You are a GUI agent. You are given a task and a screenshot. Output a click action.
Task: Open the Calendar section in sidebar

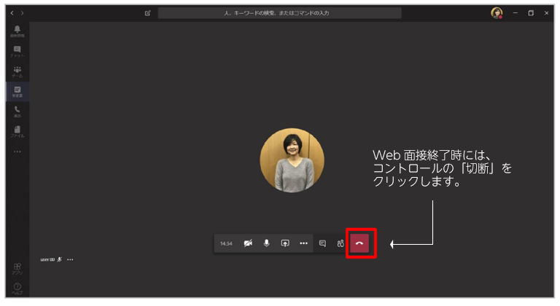(17, 91)
